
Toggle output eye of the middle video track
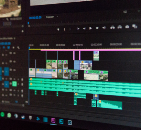pos(14,62)
